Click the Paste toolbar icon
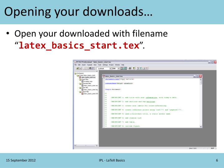The height and width of the screenshot is (168, 224). [x=90, y=68]
